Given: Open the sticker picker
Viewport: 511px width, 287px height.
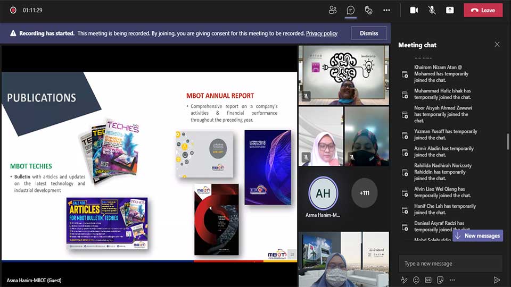Looking at the screenshot, I should coord(440,280).
